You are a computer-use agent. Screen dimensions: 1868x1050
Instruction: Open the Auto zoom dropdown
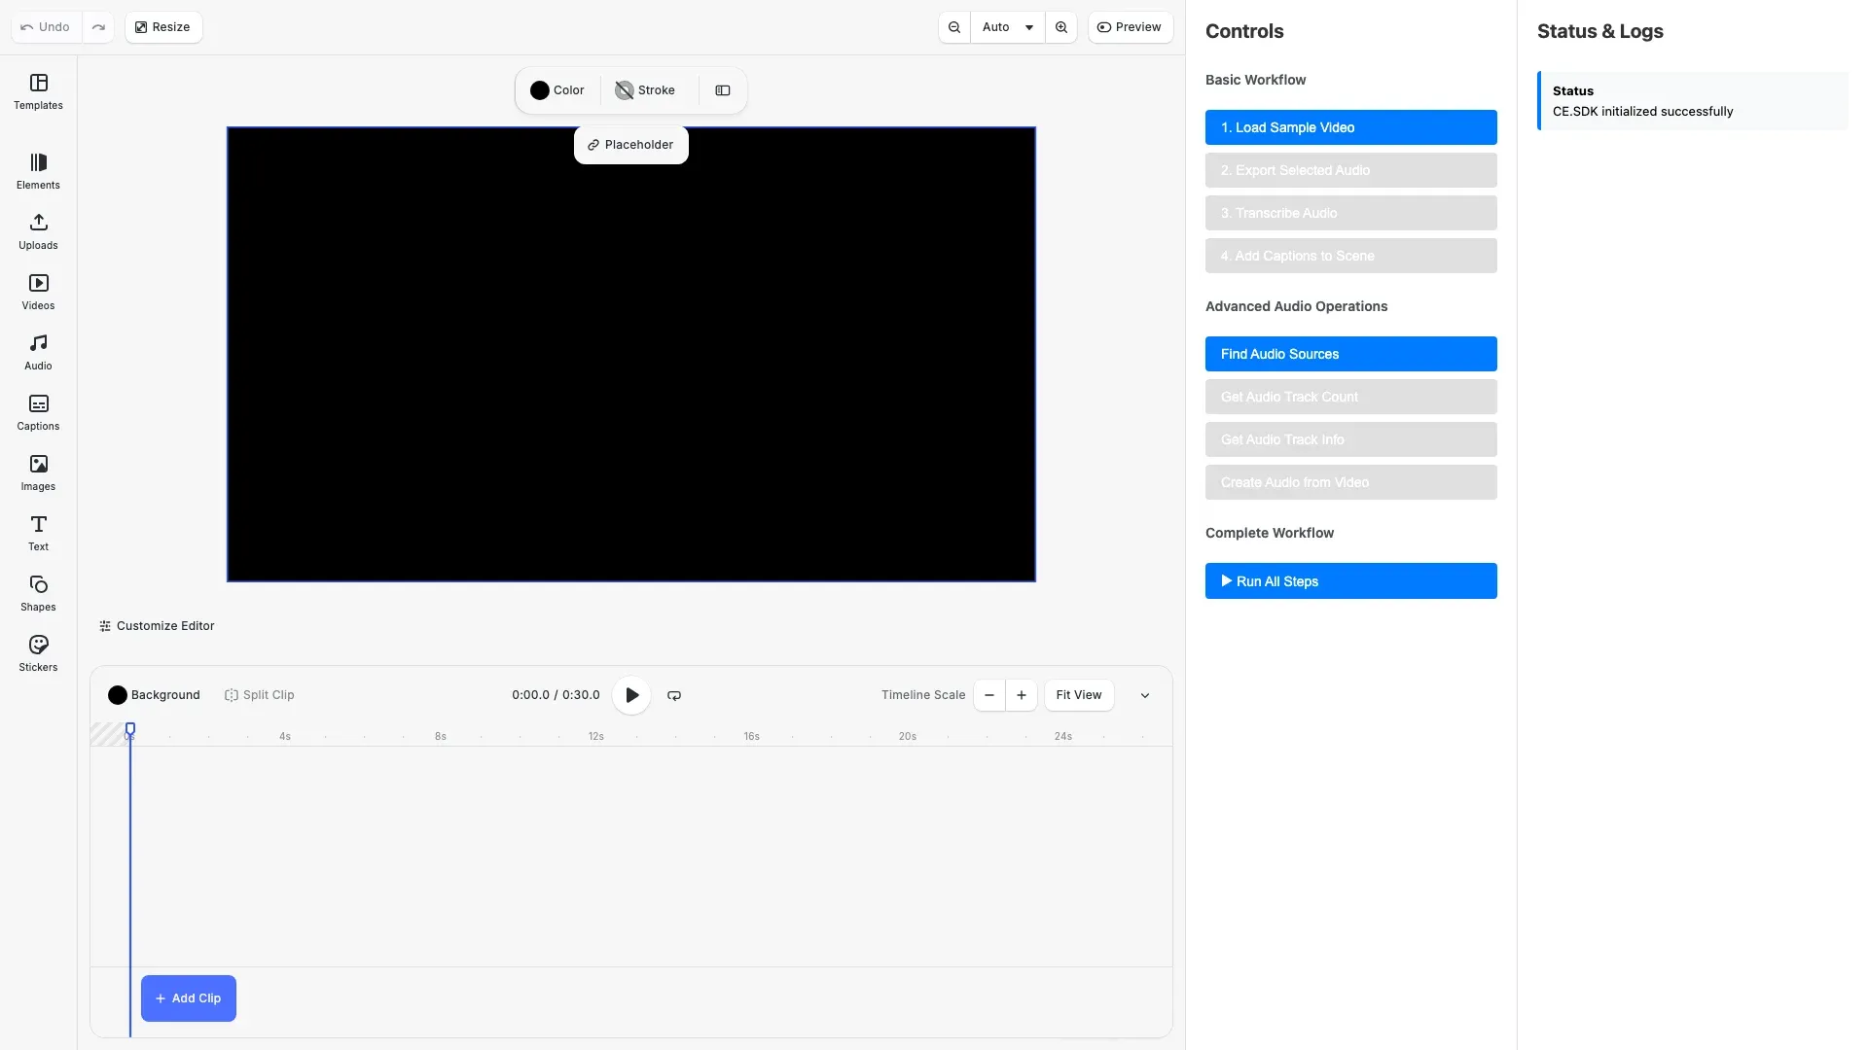click(1006, 26)
